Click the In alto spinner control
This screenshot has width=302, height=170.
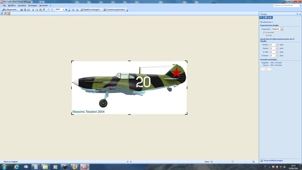coord(277,52)
